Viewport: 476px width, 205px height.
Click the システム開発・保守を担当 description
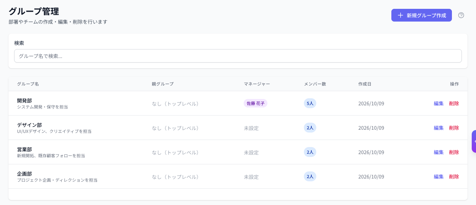pyautogui.click(x=42, y=107)
